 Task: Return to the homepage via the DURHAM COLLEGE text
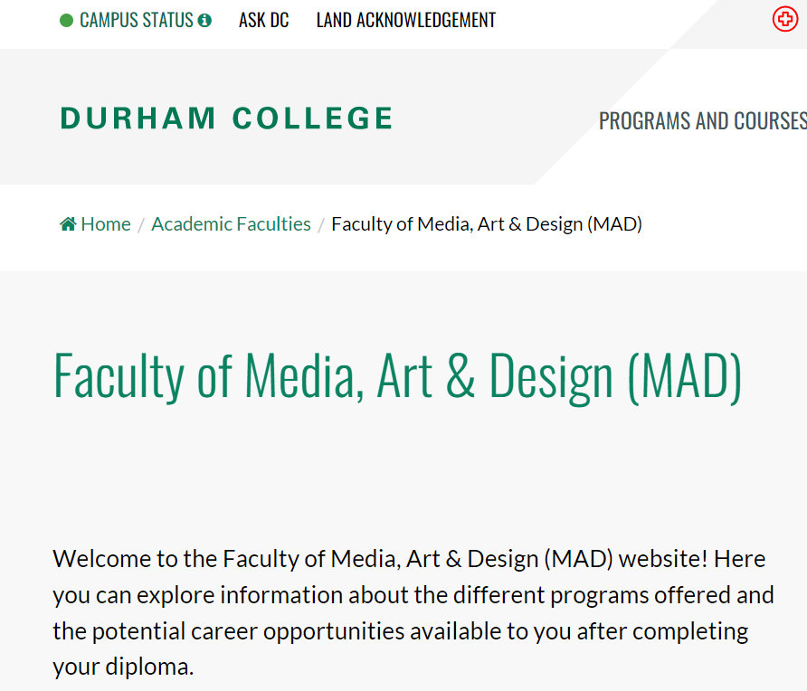[x=226, y=118]
